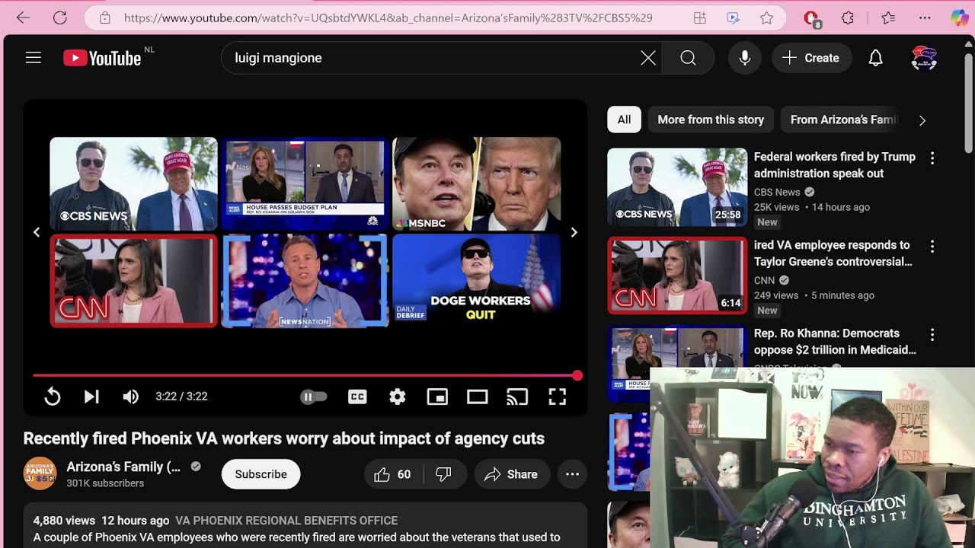This screenshot has width=975, height=548.
Task: Run the search with the magnifier button
Action: pyautogui.click(x=689, y=58)
